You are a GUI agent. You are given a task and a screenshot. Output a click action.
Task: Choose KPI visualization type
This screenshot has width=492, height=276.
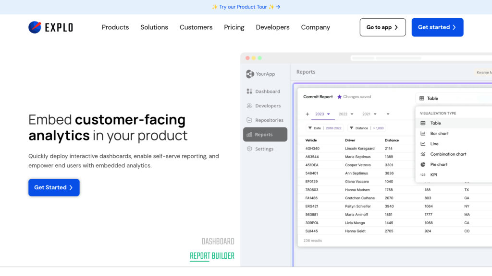click(x=454, y=174)
